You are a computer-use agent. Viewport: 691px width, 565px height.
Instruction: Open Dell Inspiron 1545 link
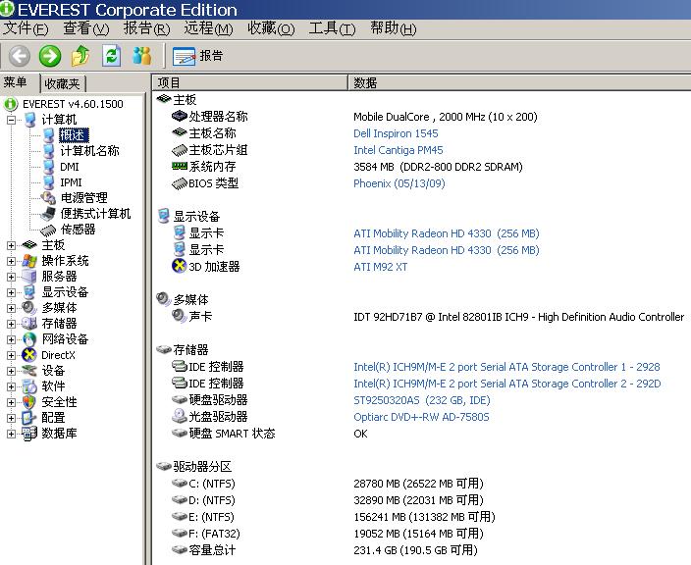(x=396, y=133)
